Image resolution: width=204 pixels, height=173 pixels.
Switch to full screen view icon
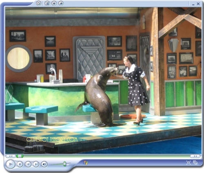188,162
